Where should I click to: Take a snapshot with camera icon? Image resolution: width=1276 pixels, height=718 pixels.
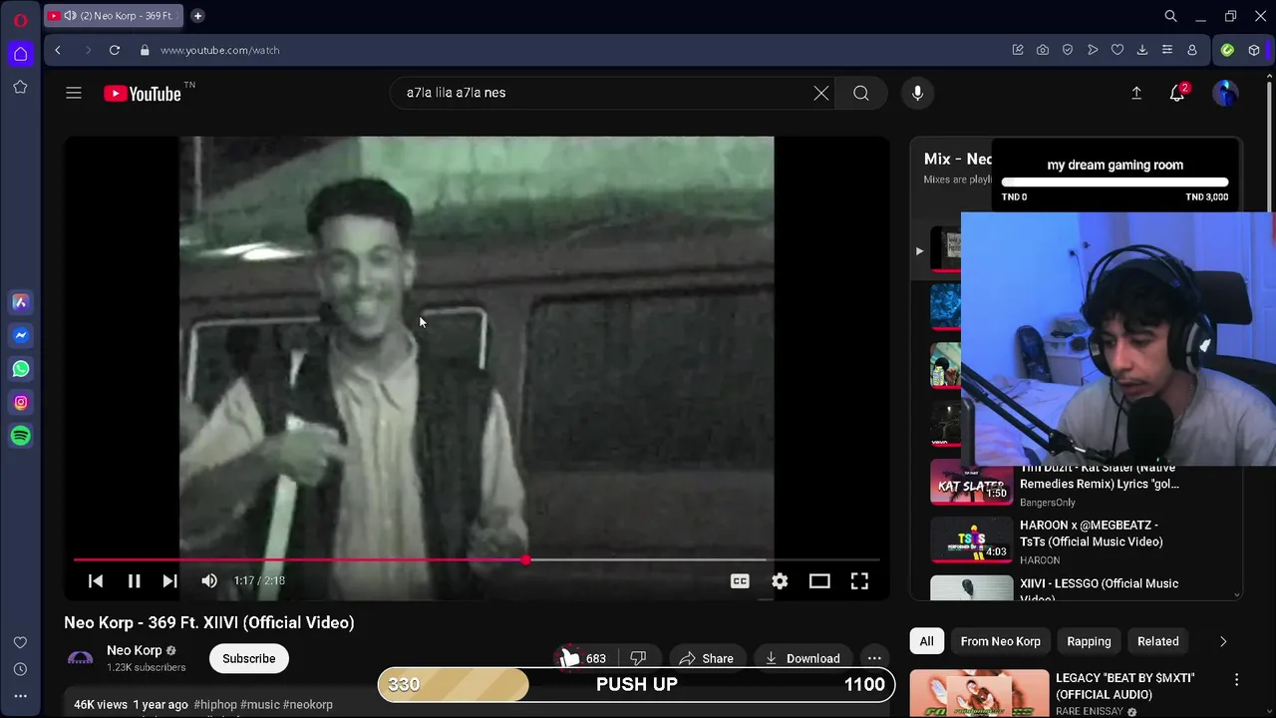point(1043,50)
